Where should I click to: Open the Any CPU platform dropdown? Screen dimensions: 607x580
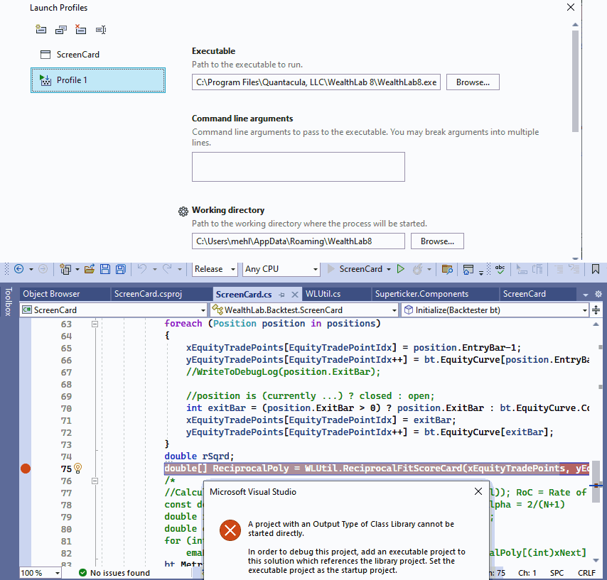click(315, 269)
